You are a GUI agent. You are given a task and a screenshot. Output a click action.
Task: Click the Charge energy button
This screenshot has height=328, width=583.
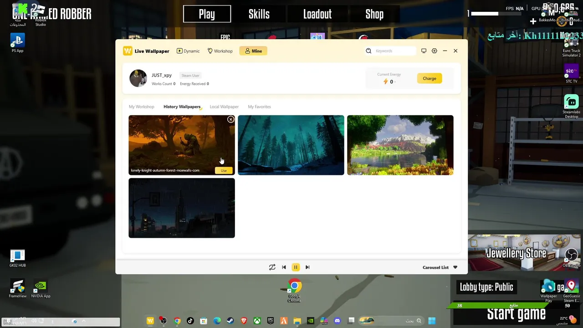430,78
